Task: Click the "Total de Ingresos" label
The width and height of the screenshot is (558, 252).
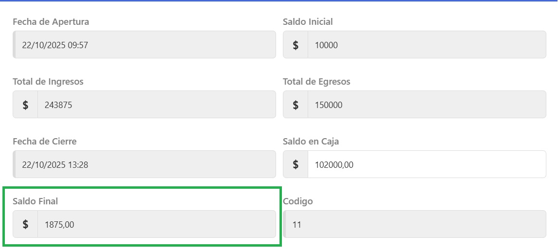Action: (x=48, y=82)
